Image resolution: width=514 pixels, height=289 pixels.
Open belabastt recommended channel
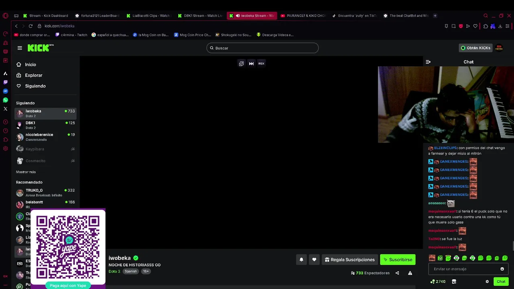pyautogui.click(x=45, y=204)
